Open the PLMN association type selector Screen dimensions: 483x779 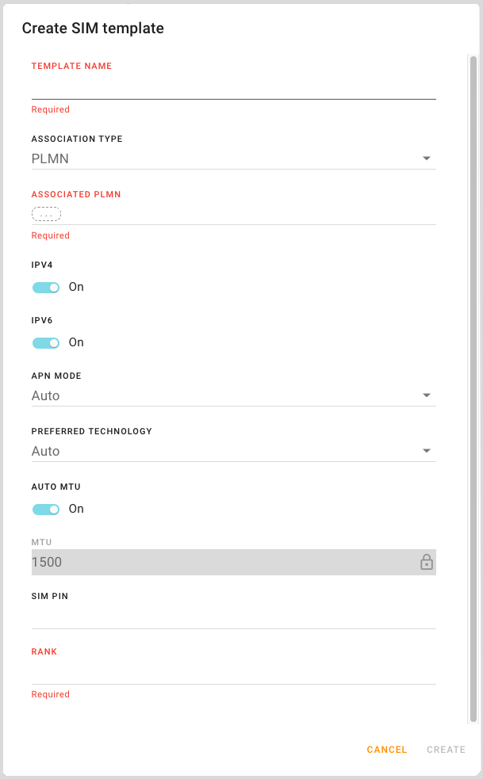point(234,159)
